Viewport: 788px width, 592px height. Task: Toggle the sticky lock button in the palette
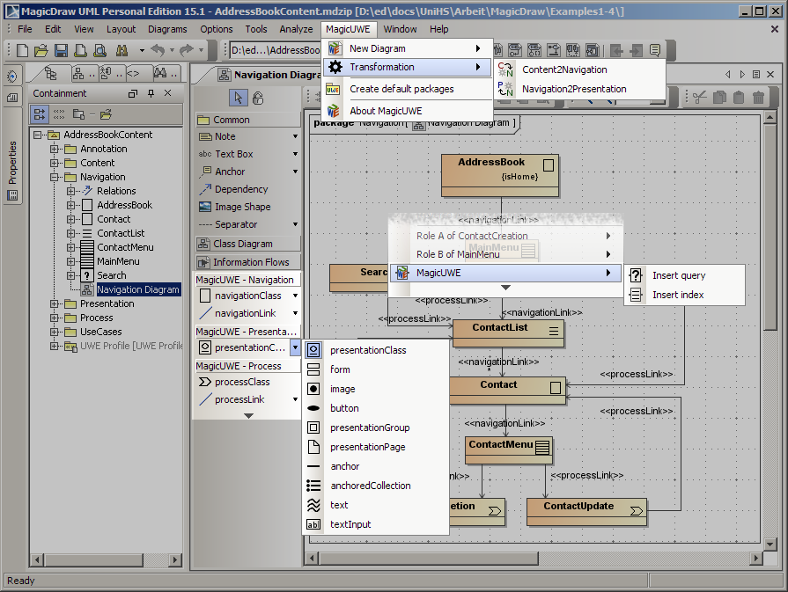(258, 98)
